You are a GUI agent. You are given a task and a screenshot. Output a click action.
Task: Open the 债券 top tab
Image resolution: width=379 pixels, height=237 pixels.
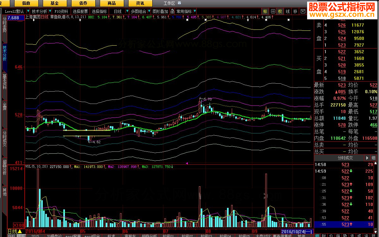[83, 3]
